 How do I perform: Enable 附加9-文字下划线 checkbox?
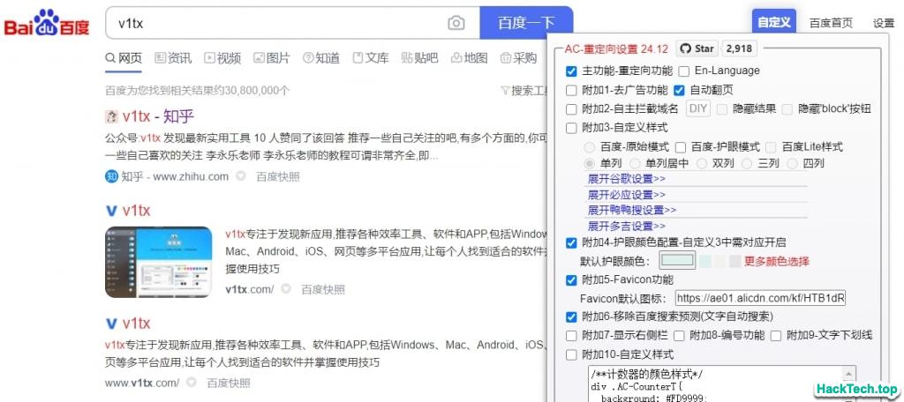776,336
